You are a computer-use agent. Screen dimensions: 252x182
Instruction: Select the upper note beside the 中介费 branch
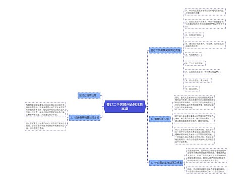coord(207,155)
